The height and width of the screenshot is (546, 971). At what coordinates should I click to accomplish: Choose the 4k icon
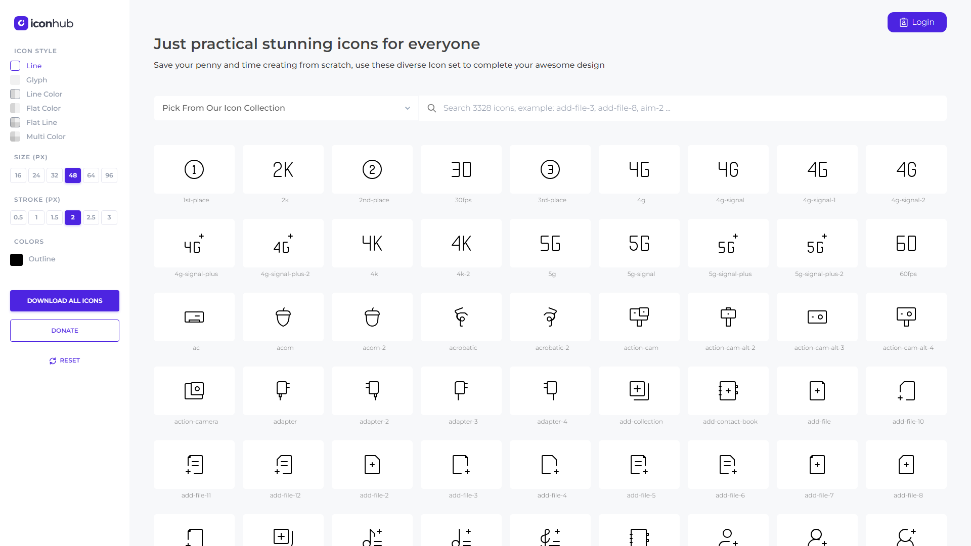click(372, 243)
